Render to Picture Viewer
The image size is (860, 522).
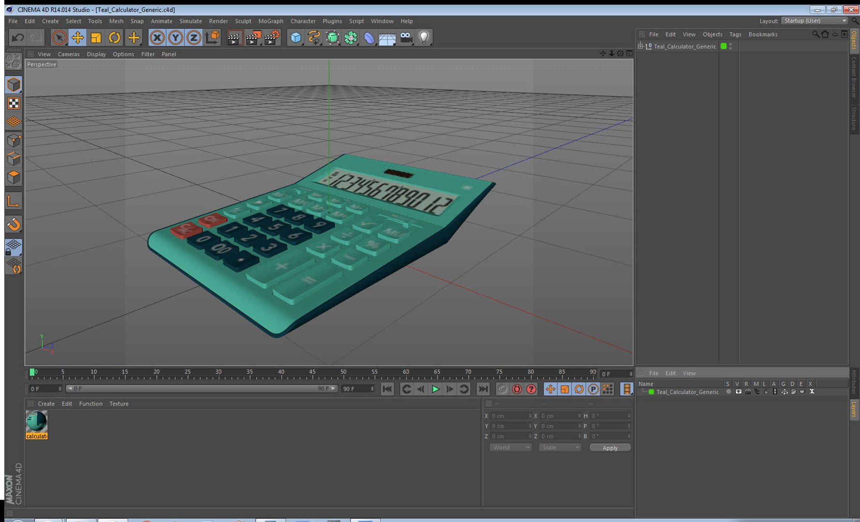(253, 38)
